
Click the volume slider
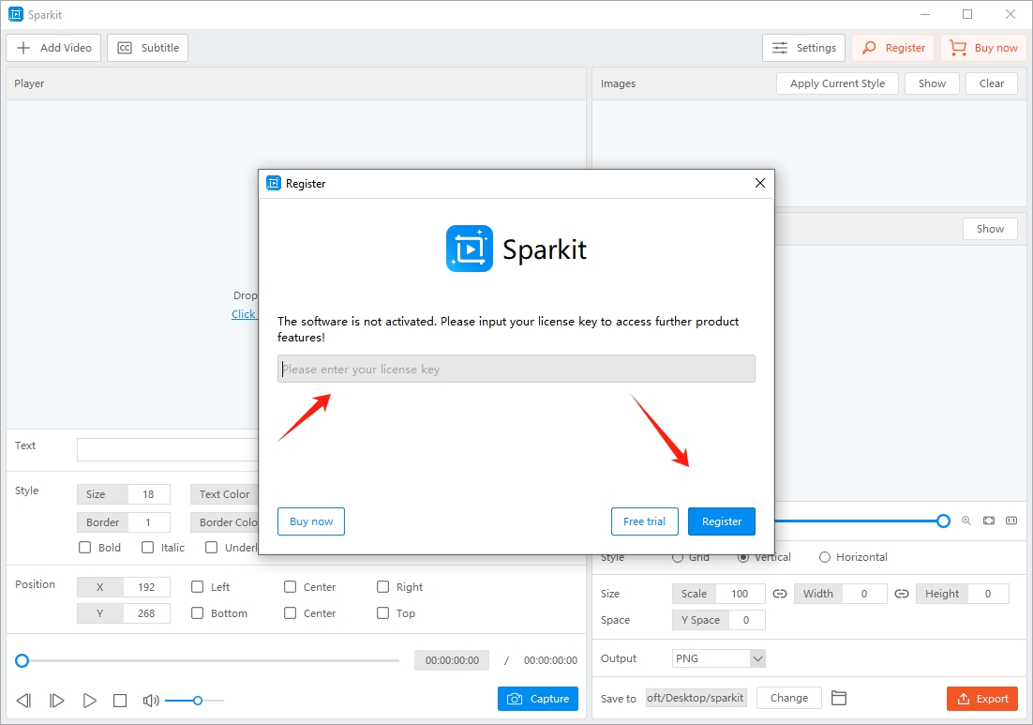pyautogui.click(x=195, y=700)
